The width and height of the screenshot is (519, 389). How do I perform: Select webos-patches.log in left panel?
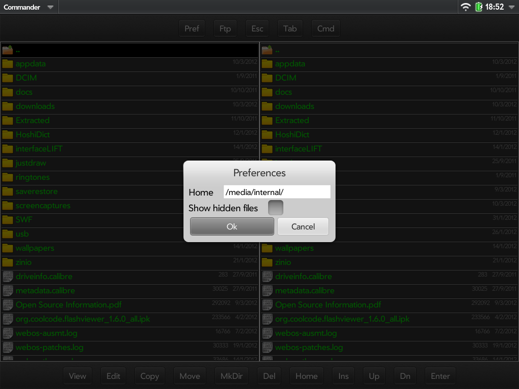49,347
